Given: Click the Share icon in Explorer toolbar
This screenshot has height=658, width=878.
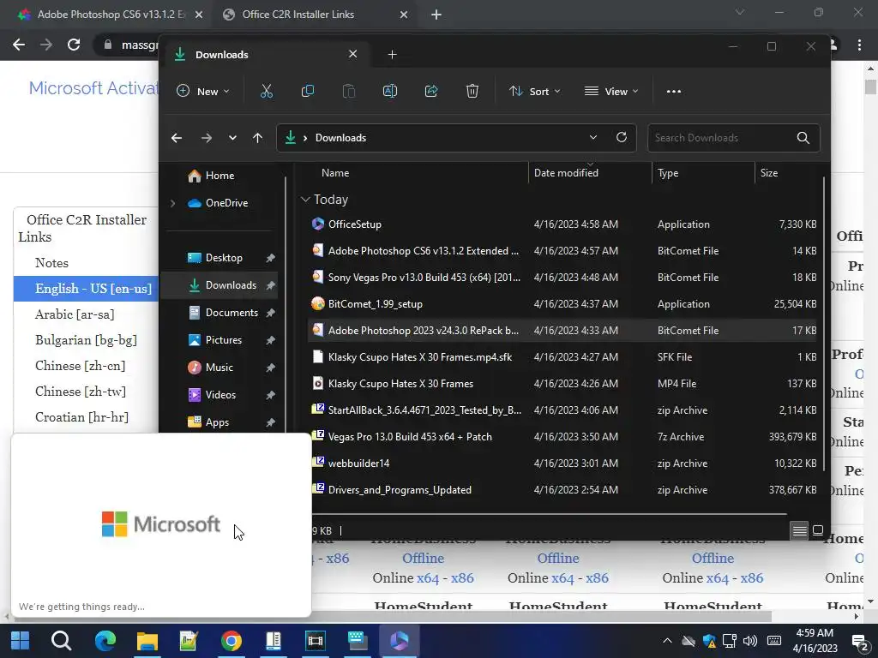Looking at the screenshot, I should pyautogui.click(x=431, y=91).
